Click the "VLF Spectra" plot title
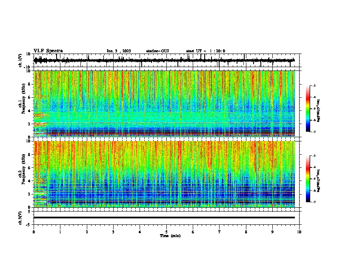Viewport: 337px width, 260px height. (x=48, y=51)
